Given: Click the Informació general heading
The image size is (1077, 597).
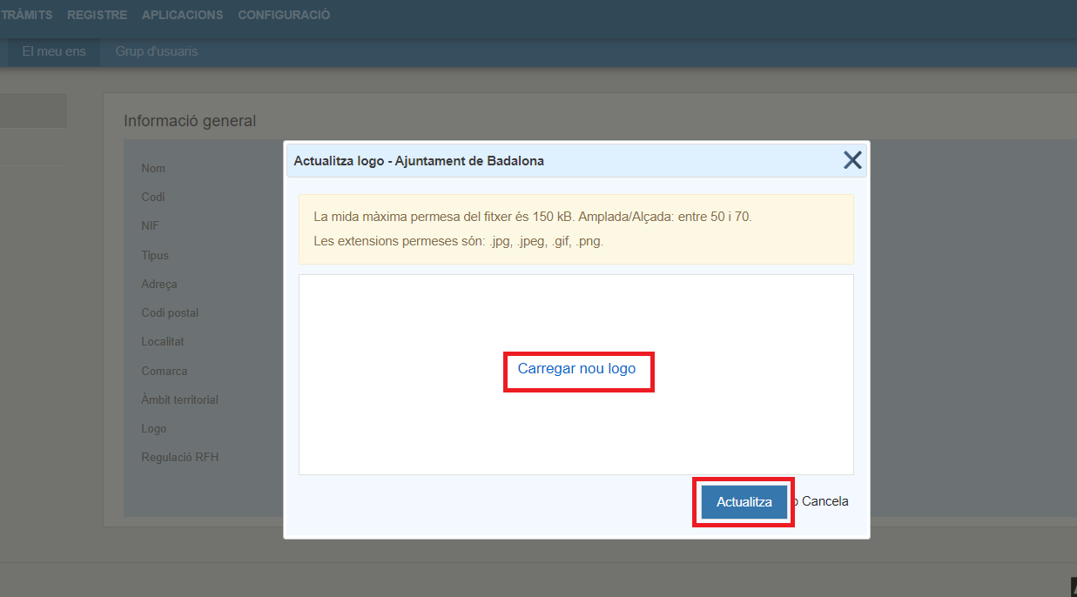Looking at the screenshot, I should 190,121.
